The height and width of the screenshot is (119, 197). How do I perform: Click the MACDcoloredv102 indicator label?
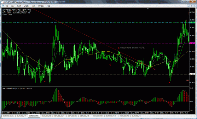pos(17,88)
